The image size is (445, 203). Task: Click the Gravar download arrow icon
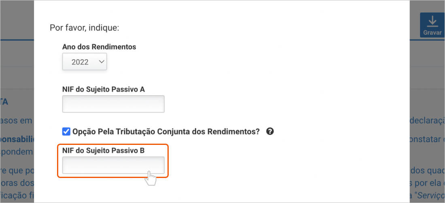[432, 21]
